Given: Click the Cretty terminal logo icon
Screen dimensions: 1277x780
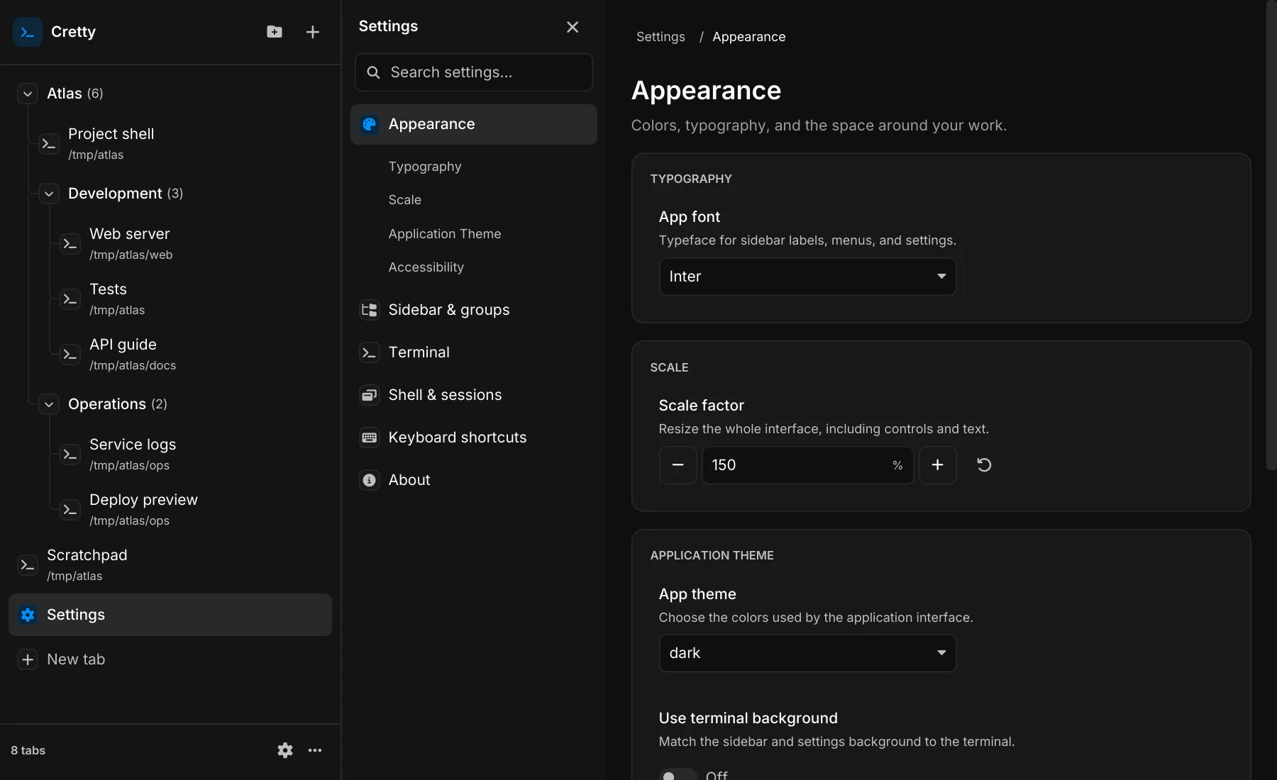Looking at the screenshot, I should 28,32.
